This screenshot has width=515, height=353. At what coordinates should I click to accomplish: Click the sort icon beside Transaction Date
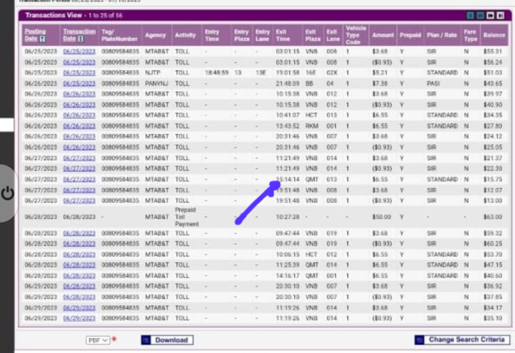[80, 39]
